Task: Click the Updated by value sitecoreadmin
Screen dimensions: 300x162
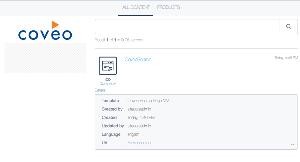Action: click(x=139, y=126)
